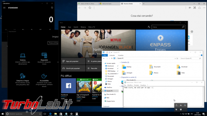
Task: Open Edge from the taskbar
Action: [50, 114]
